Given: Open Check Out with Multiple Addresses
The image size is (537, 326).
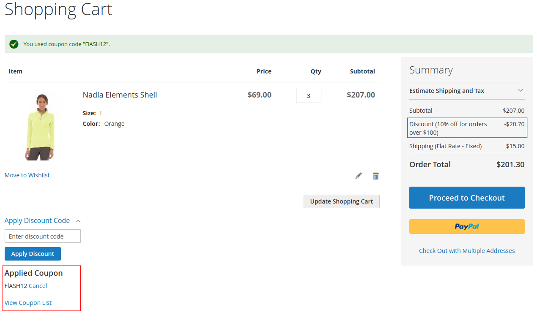Looking at the screenshot, I should (x=467, y=251).
